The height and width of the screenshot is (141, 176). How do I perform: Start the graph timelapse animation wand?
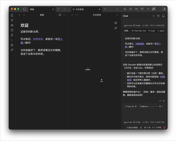(x=116, y=28)
